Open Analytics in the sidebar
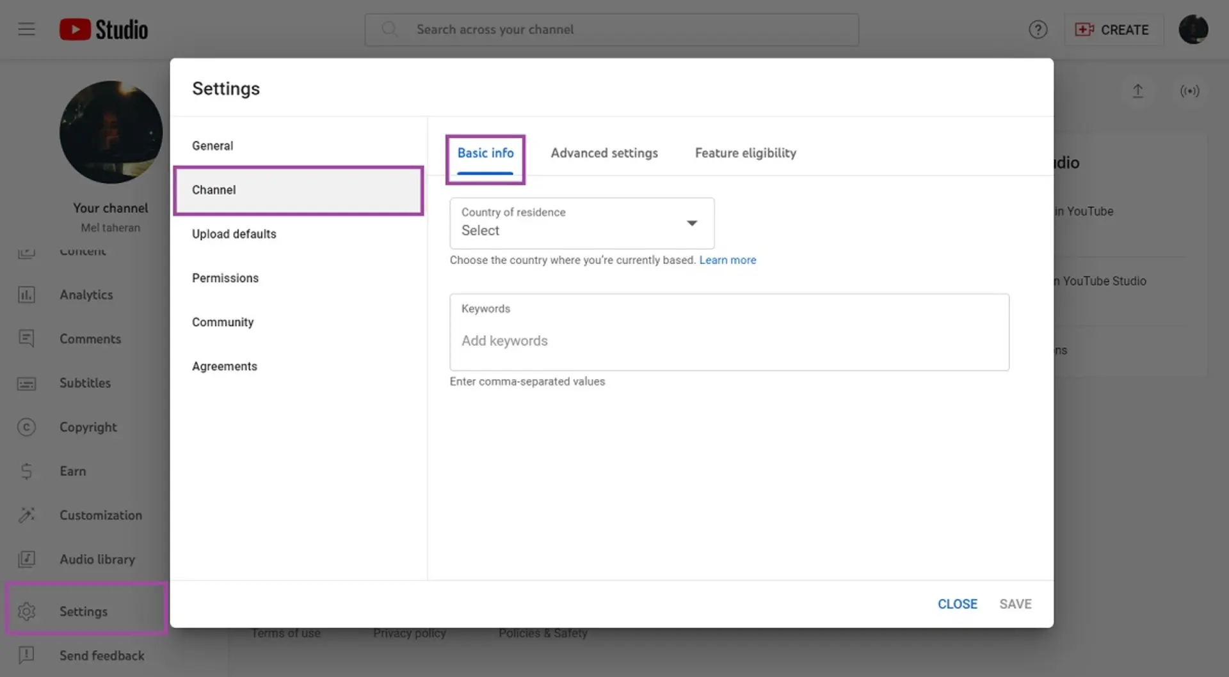Image resolution: width=1229 pixels, height=677 pixels. (86, 295)
